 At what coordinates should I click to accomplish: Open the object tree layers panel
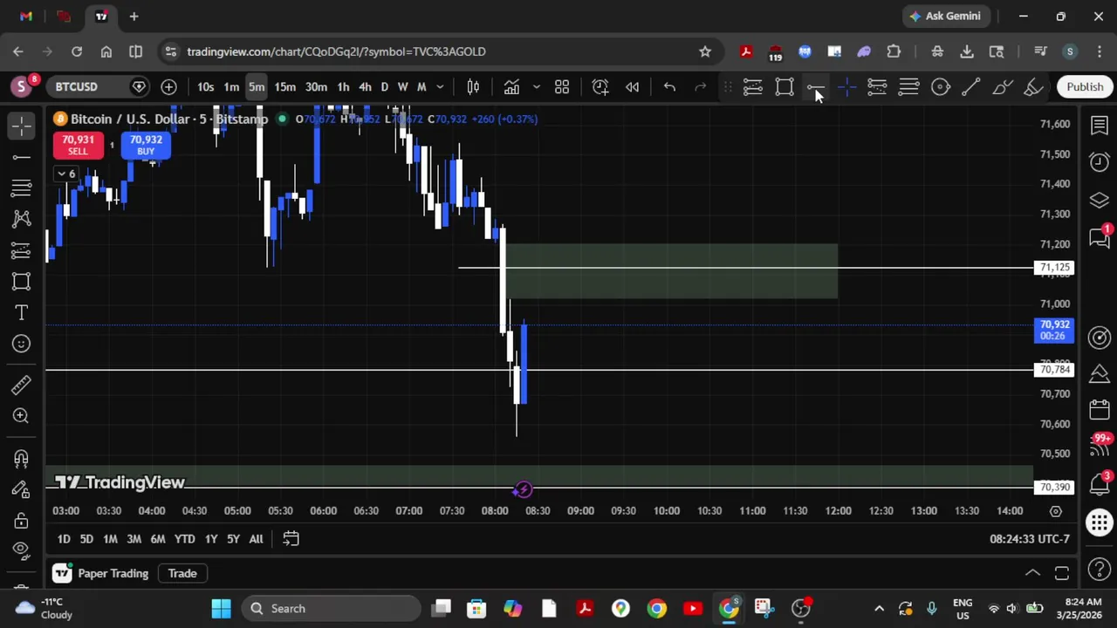click(1100, 201)
